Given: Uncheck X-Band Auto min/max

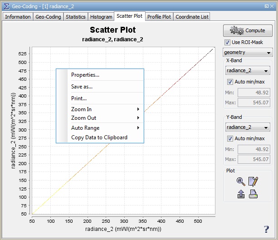Looking at the screenshot, I should point(230,82).
